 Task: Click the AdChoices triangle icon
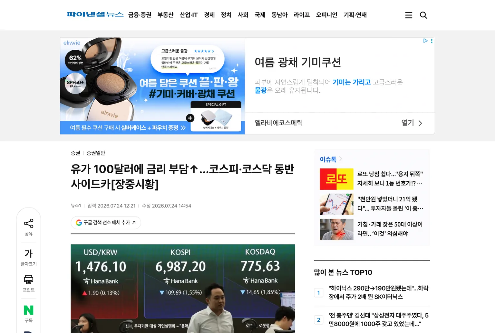point(425,41)
